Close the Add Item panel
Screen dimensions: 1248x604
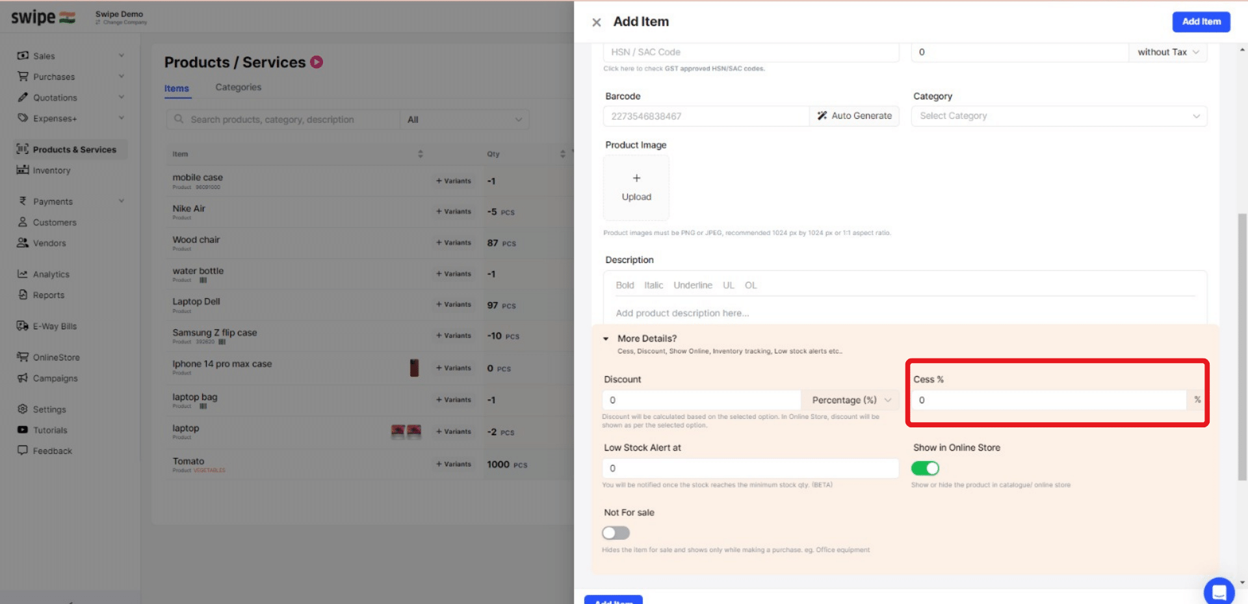tap(596, 22)
